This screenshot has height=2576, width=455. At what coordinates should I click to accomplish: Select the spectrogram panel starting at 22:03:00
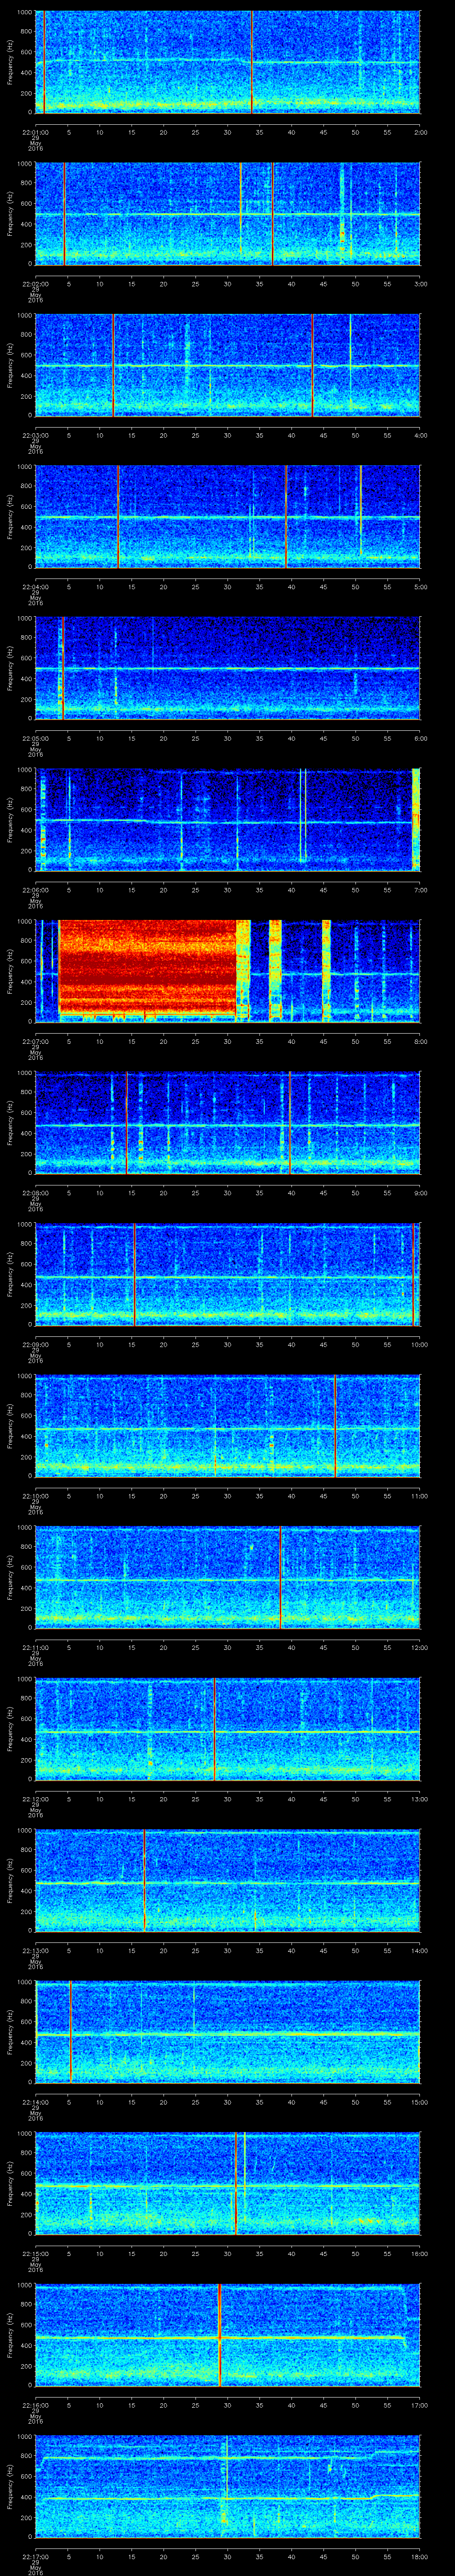click(228, 365)
